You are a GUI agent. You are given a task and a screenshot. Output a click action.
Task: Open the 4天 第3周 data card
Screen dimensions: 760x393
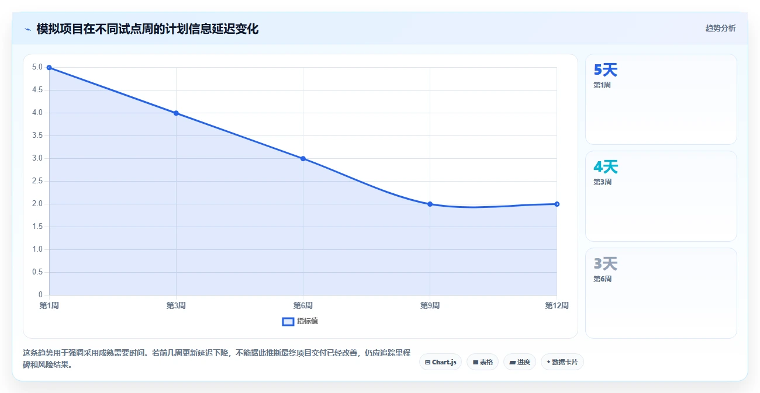click(661, 196)
